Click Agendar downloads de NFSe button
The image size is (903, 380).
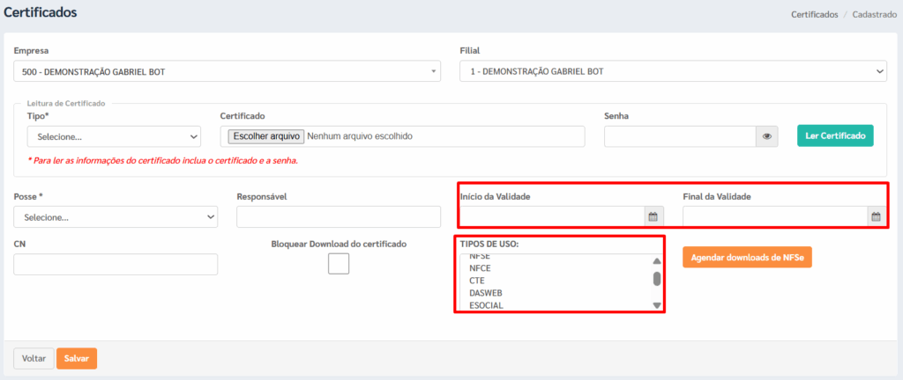pyautogui.click(x=747, y=258)
